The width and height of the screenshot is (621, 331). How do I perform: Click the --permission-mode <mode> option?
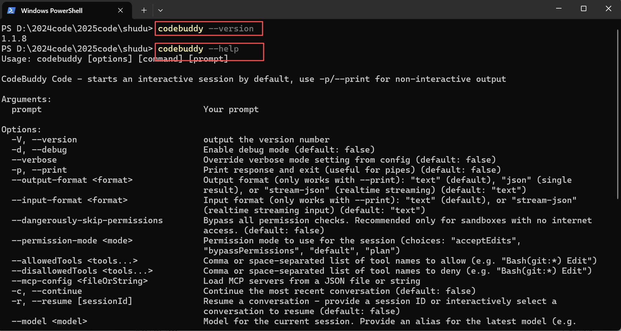[72, 240]
